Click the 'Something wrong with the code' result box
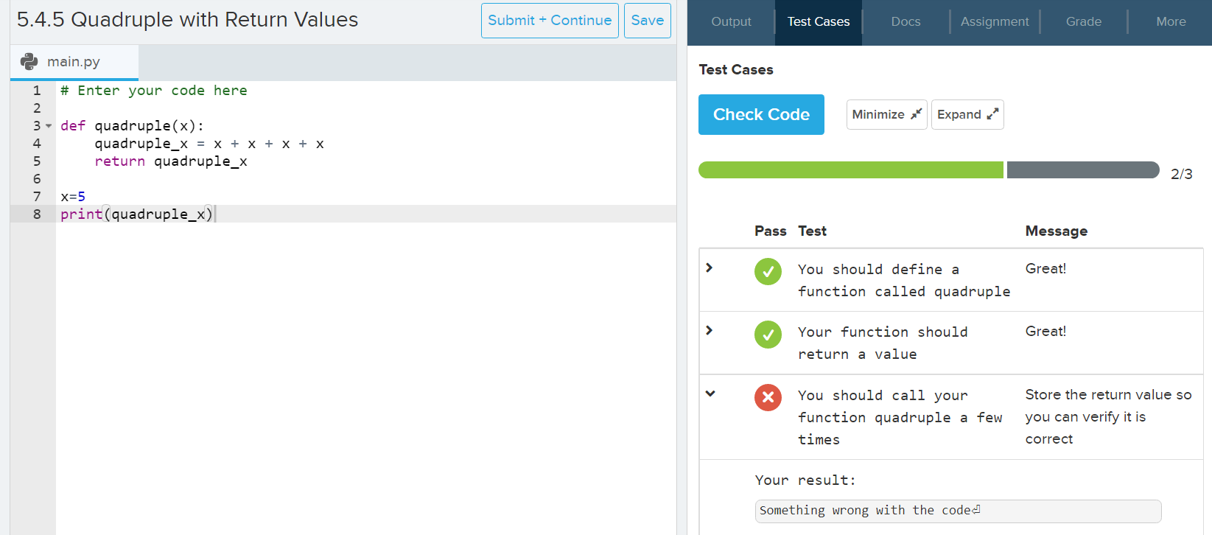1212x535 pixels. [x=958, y=511]
